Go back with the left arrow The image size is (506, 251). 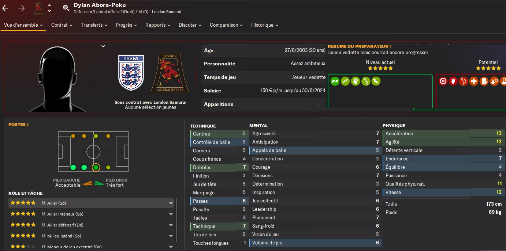5,8
